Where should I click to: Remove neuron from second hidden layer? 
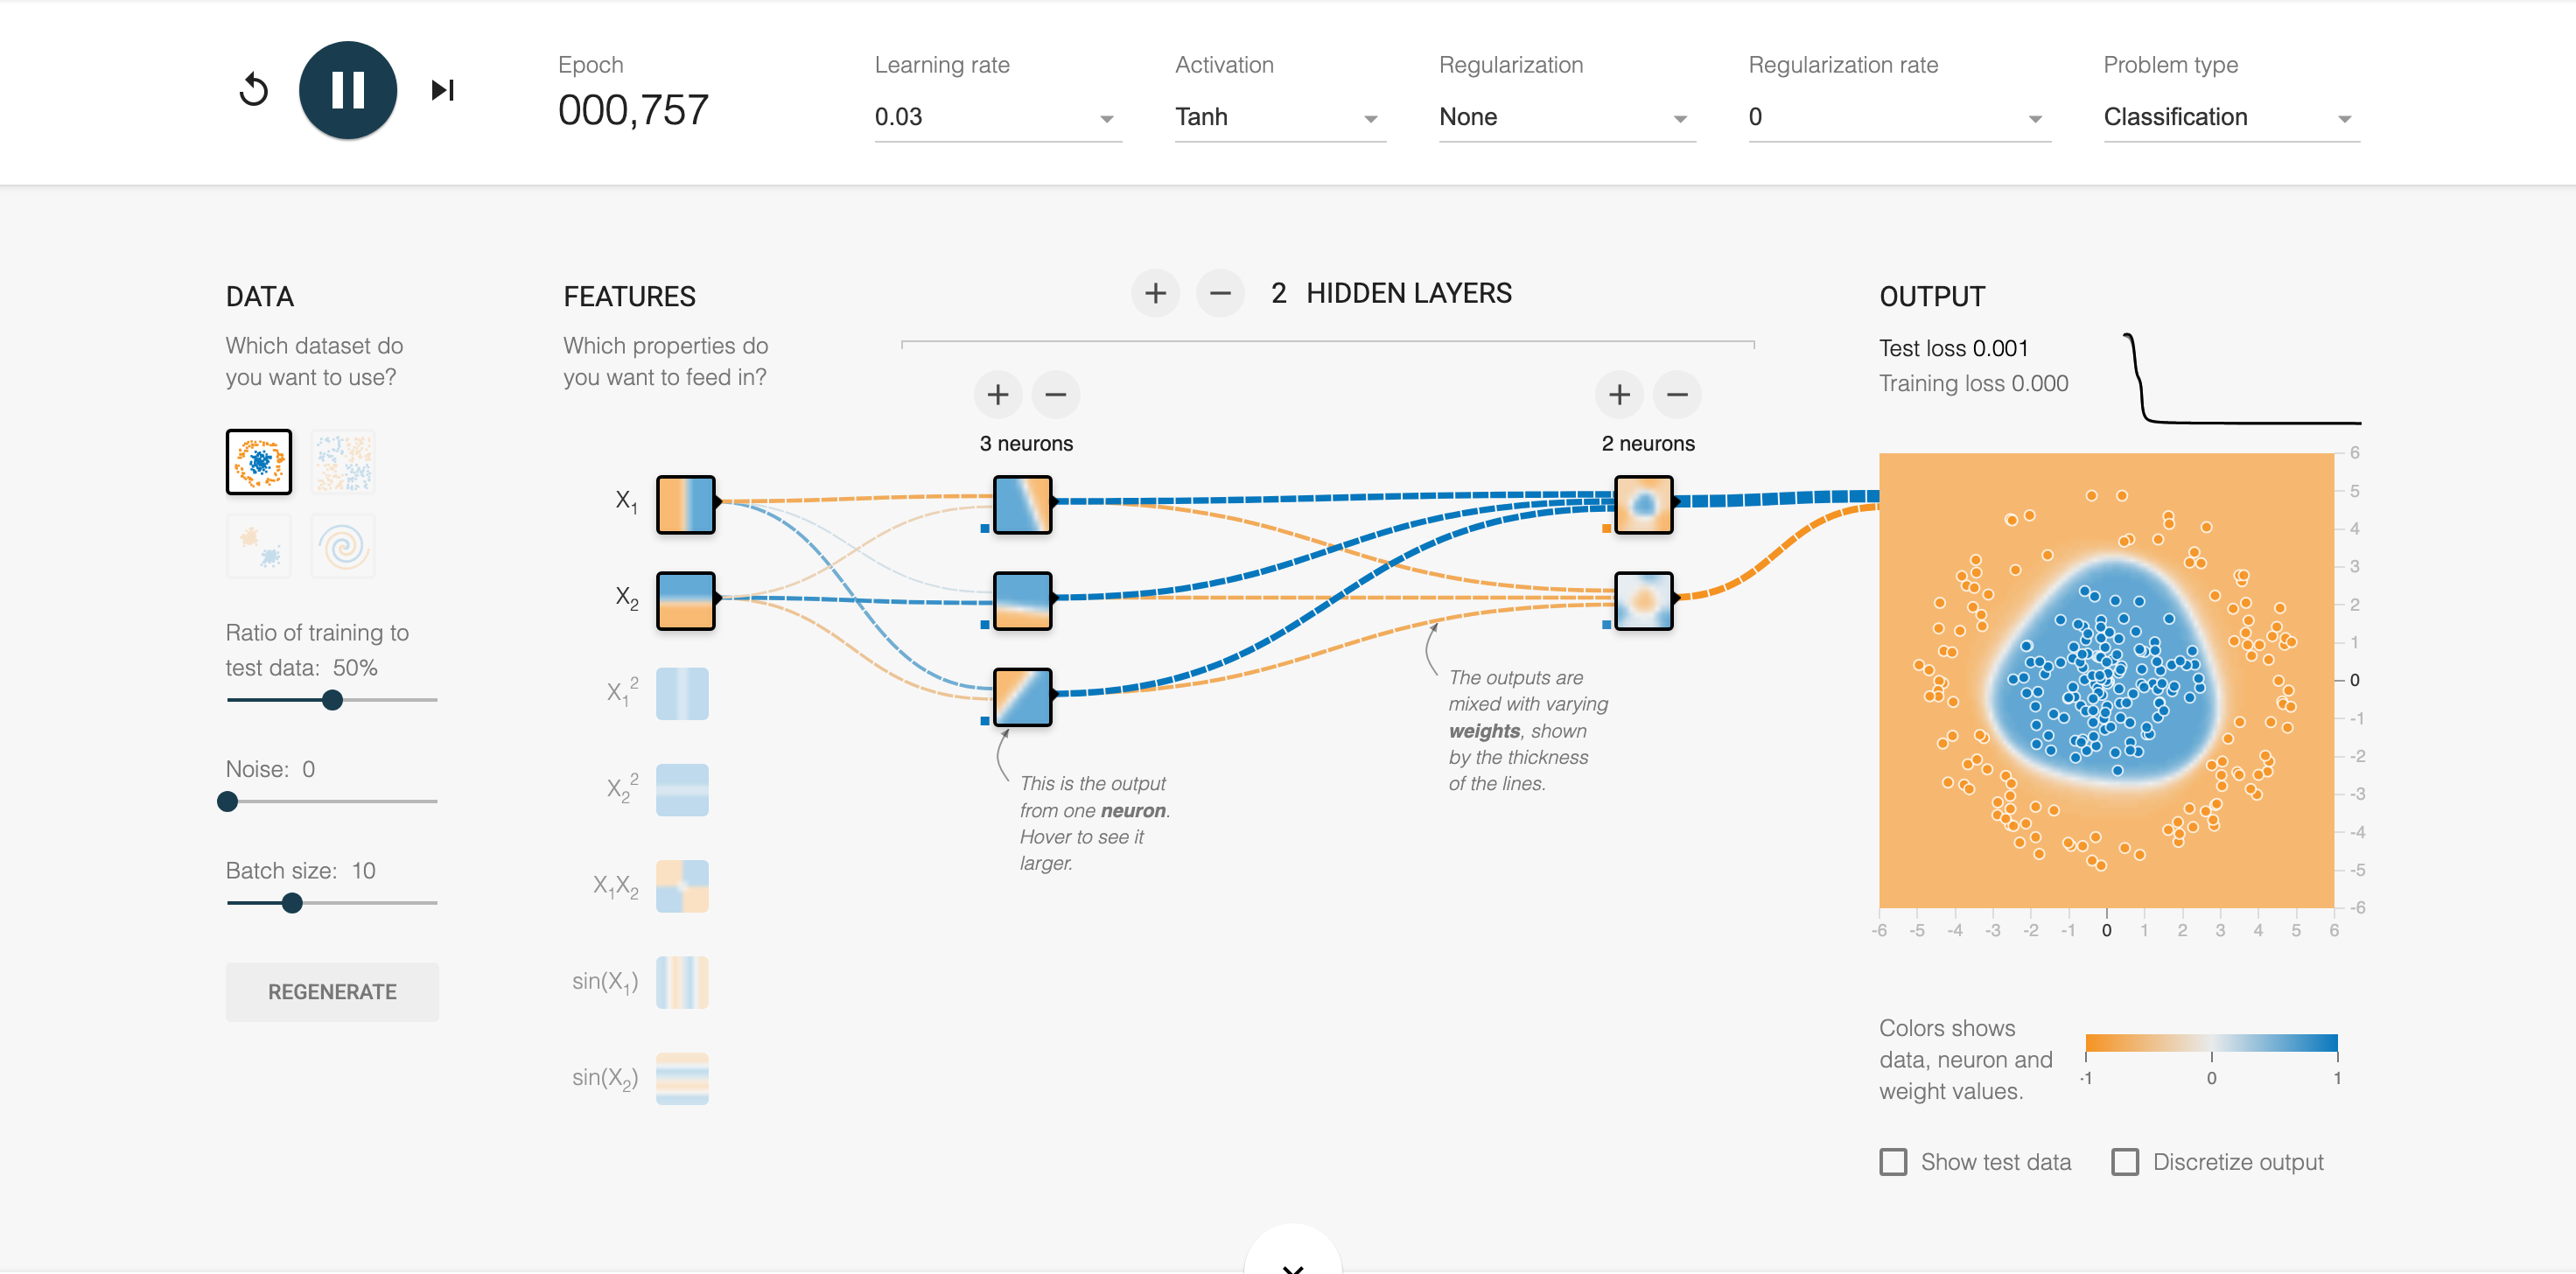click(x=1677, y=395)
